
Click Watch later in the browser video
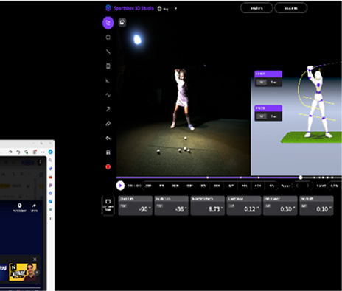[20, 208]
